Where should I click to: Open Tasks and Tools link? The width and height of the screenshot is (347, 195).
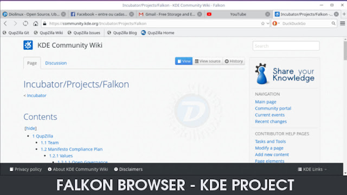[x=270, y=141]
